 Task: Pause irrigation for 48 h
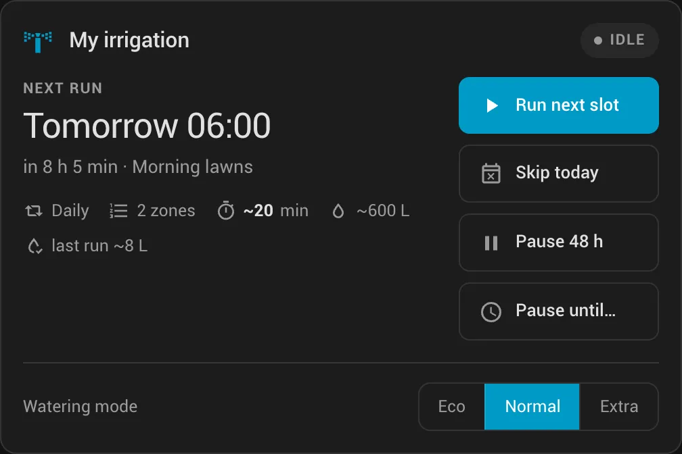[558, 243]
